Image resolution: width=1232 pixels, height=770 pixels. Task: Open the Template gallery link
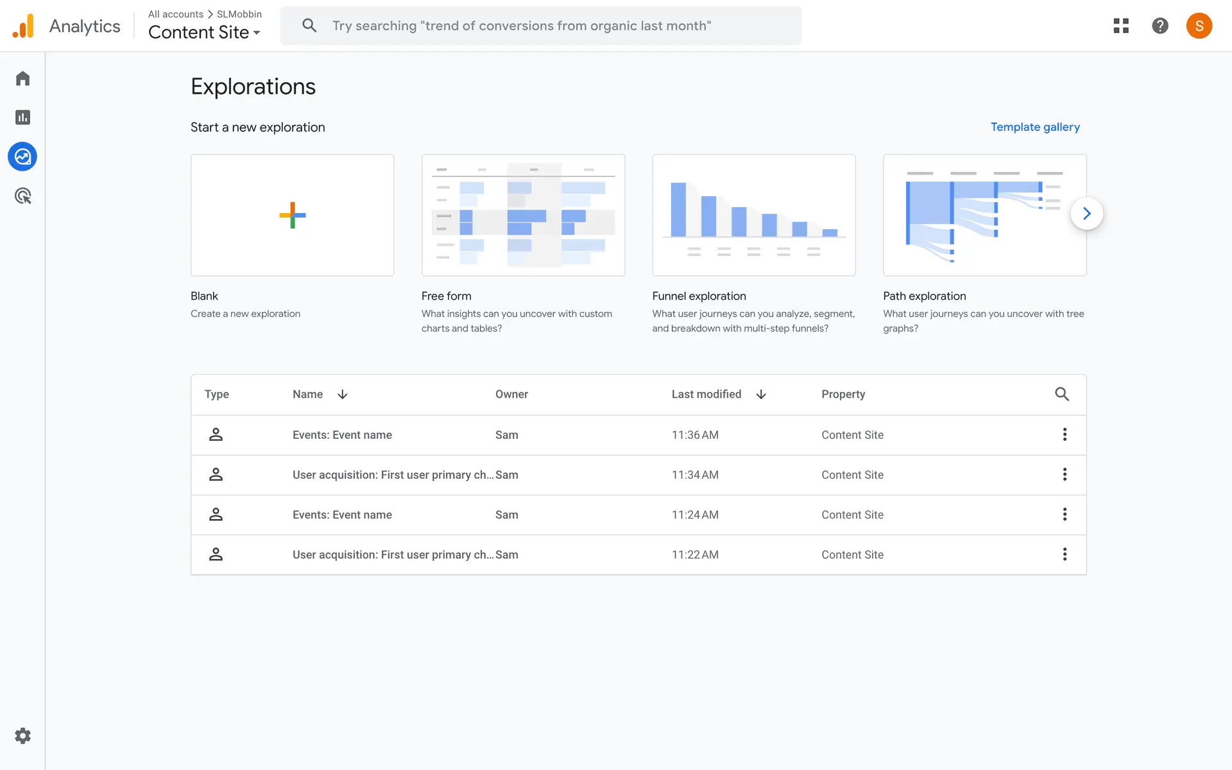[1034, 127]
